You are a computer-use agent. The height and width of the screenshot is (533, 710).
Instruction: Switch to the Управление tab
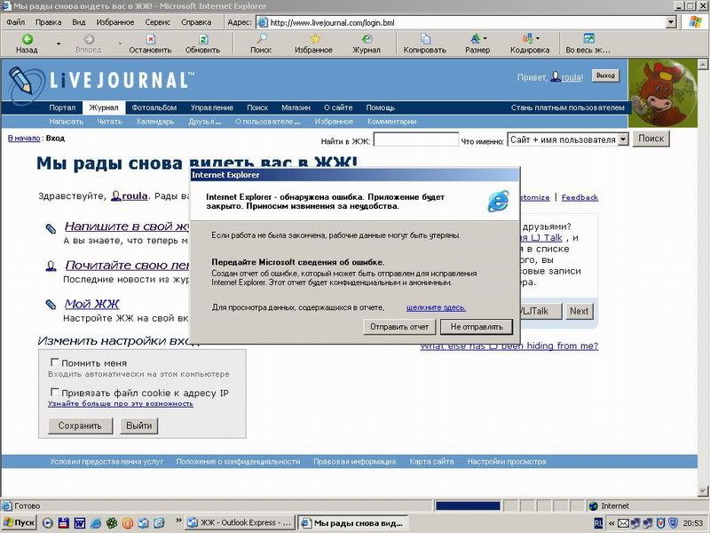212,107
